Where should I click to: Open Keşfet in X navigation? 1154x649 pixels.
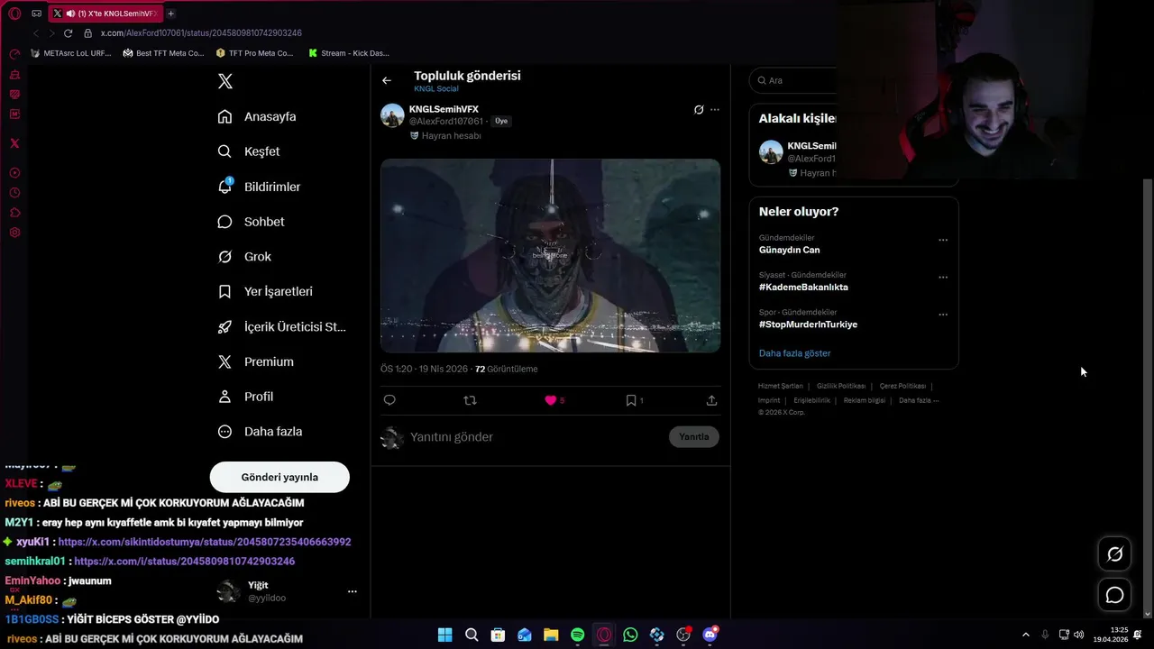point(250,151)
